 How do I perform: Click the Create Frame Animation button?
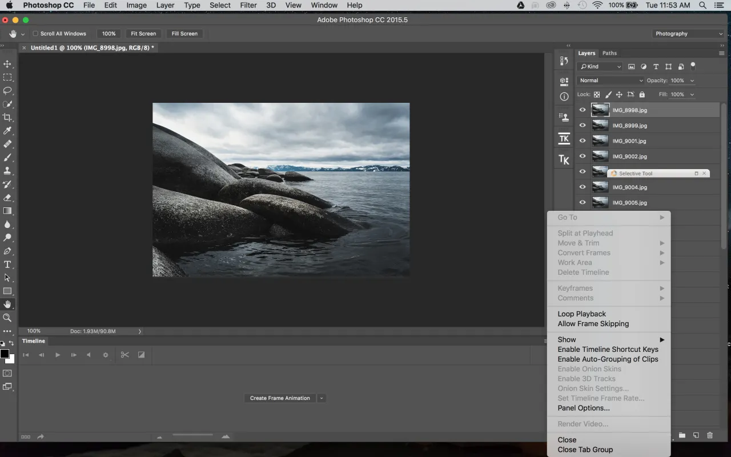280,398
